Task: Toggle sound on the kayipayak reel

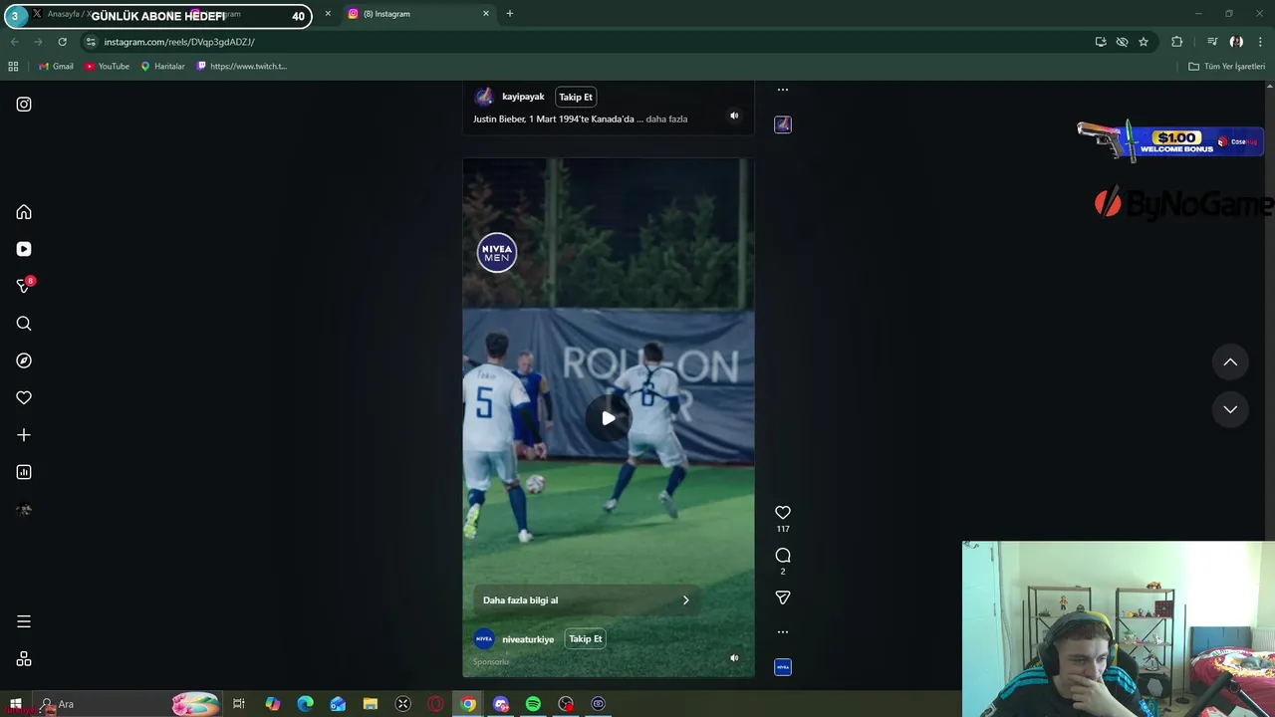Action: click(734, 116)
